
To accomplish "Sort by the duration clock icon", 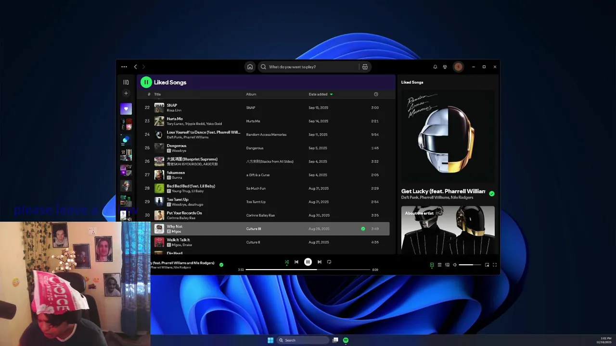I will [376, 94].
